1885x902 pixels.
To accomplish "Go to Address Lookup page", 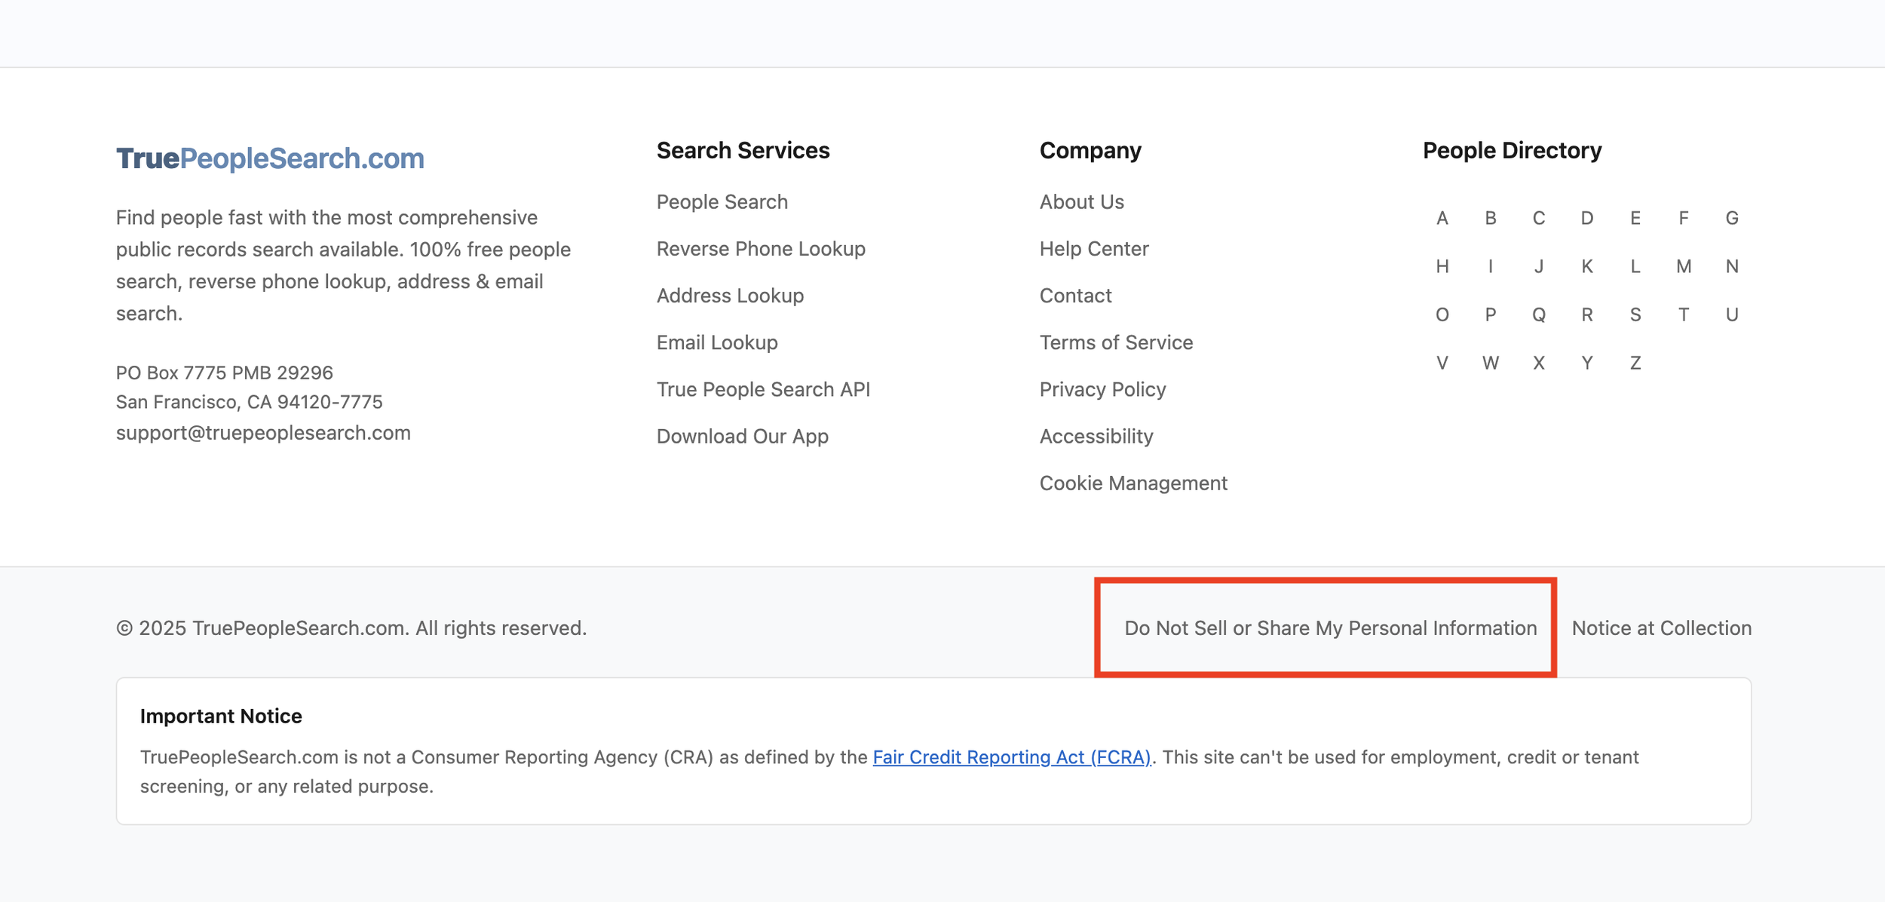I will pos(729,296).
